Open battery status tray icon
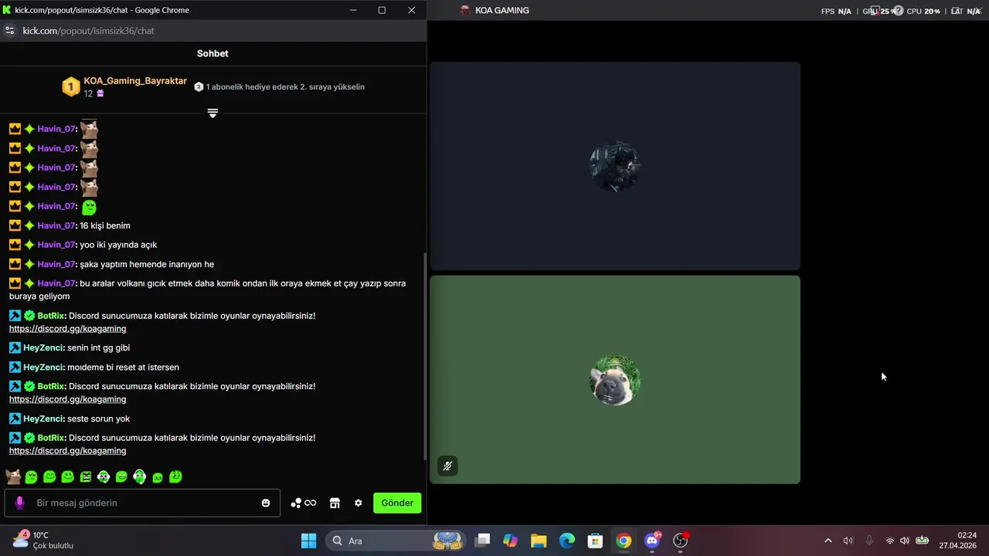989x556 pixels. 922,541
